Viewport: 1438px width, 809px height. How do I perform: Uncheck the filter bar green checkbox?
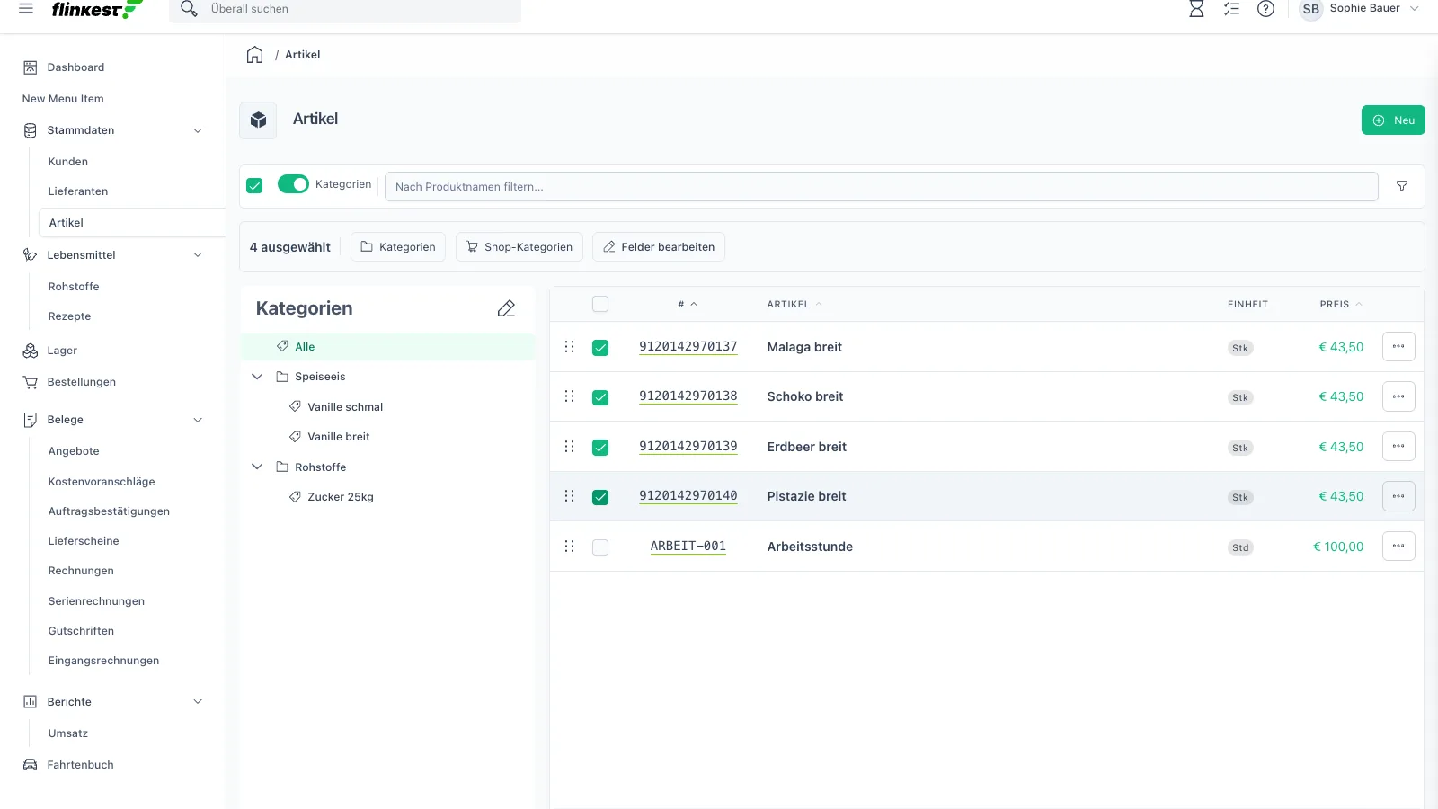click(x=254, y=185)
